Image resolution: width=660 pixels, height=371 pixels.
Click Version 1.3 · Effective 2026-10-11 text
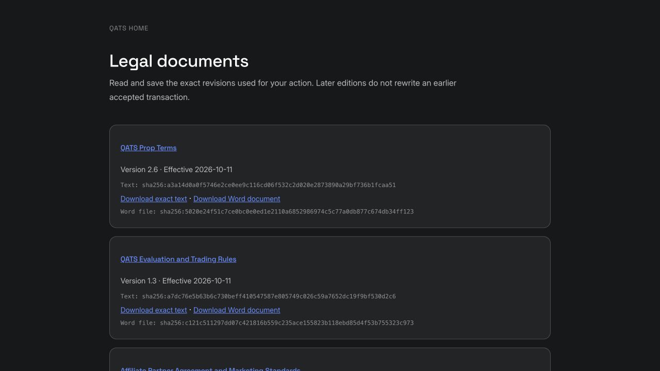(176, 281)
